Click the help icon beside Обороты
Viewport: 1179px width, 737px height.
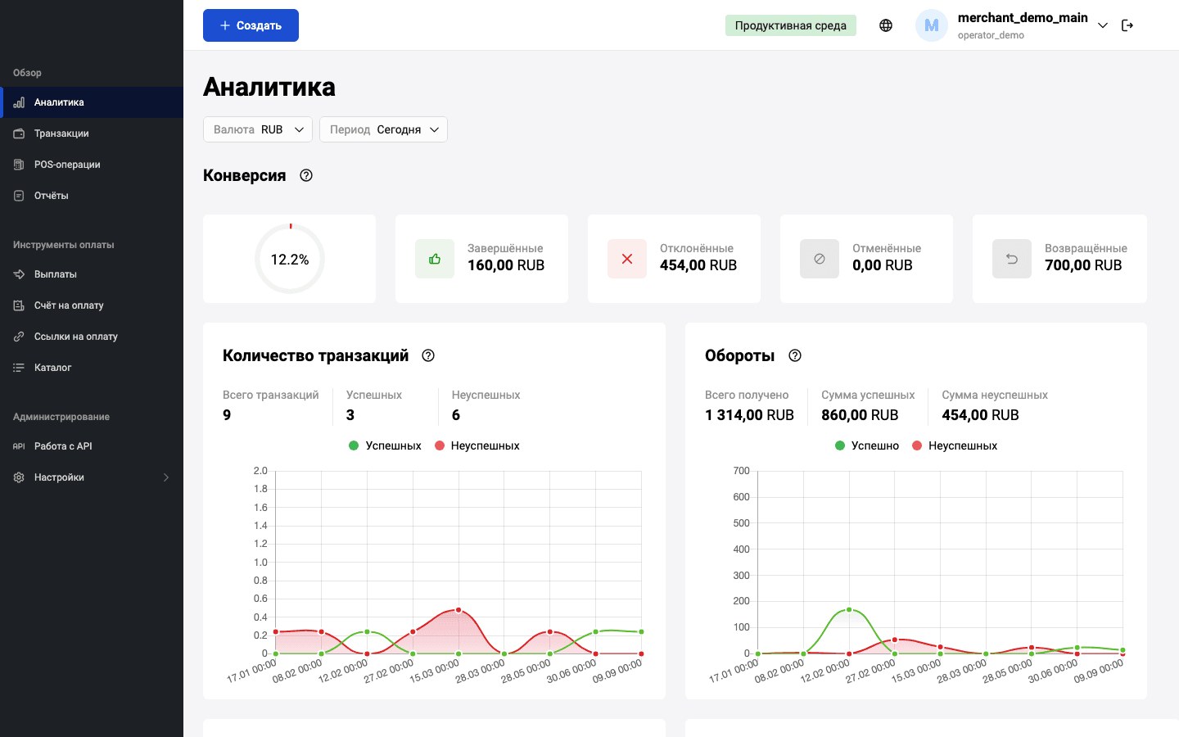coord(795,355)
